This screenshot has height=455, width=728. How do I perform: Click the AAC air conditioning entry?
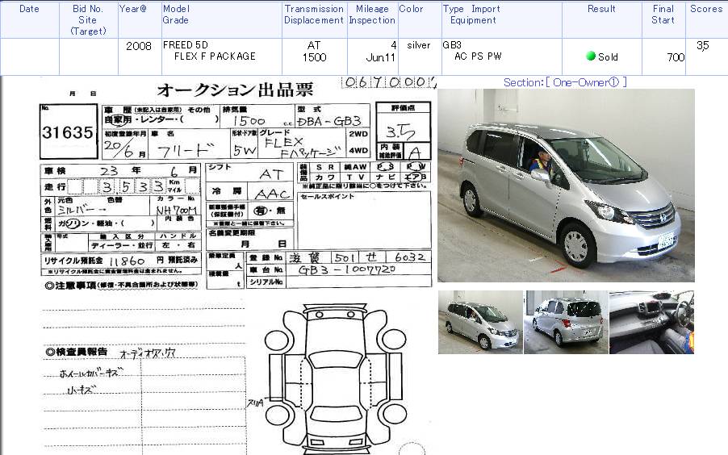[x=272, y=194]
